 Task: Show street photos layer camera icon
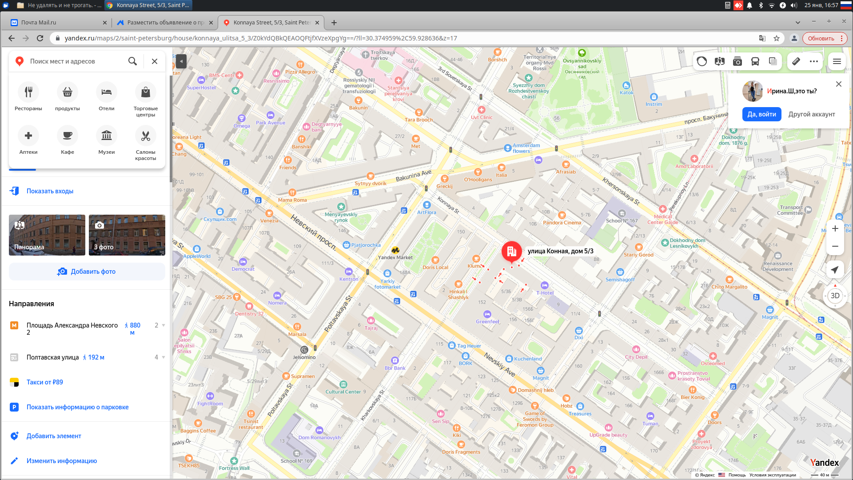click(737, 61)
